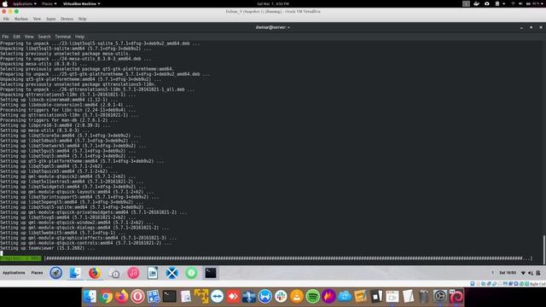Launch the rocket launcher icon in guest panel
This screenshot has width=546, height=307.
(x=55, y=273)
